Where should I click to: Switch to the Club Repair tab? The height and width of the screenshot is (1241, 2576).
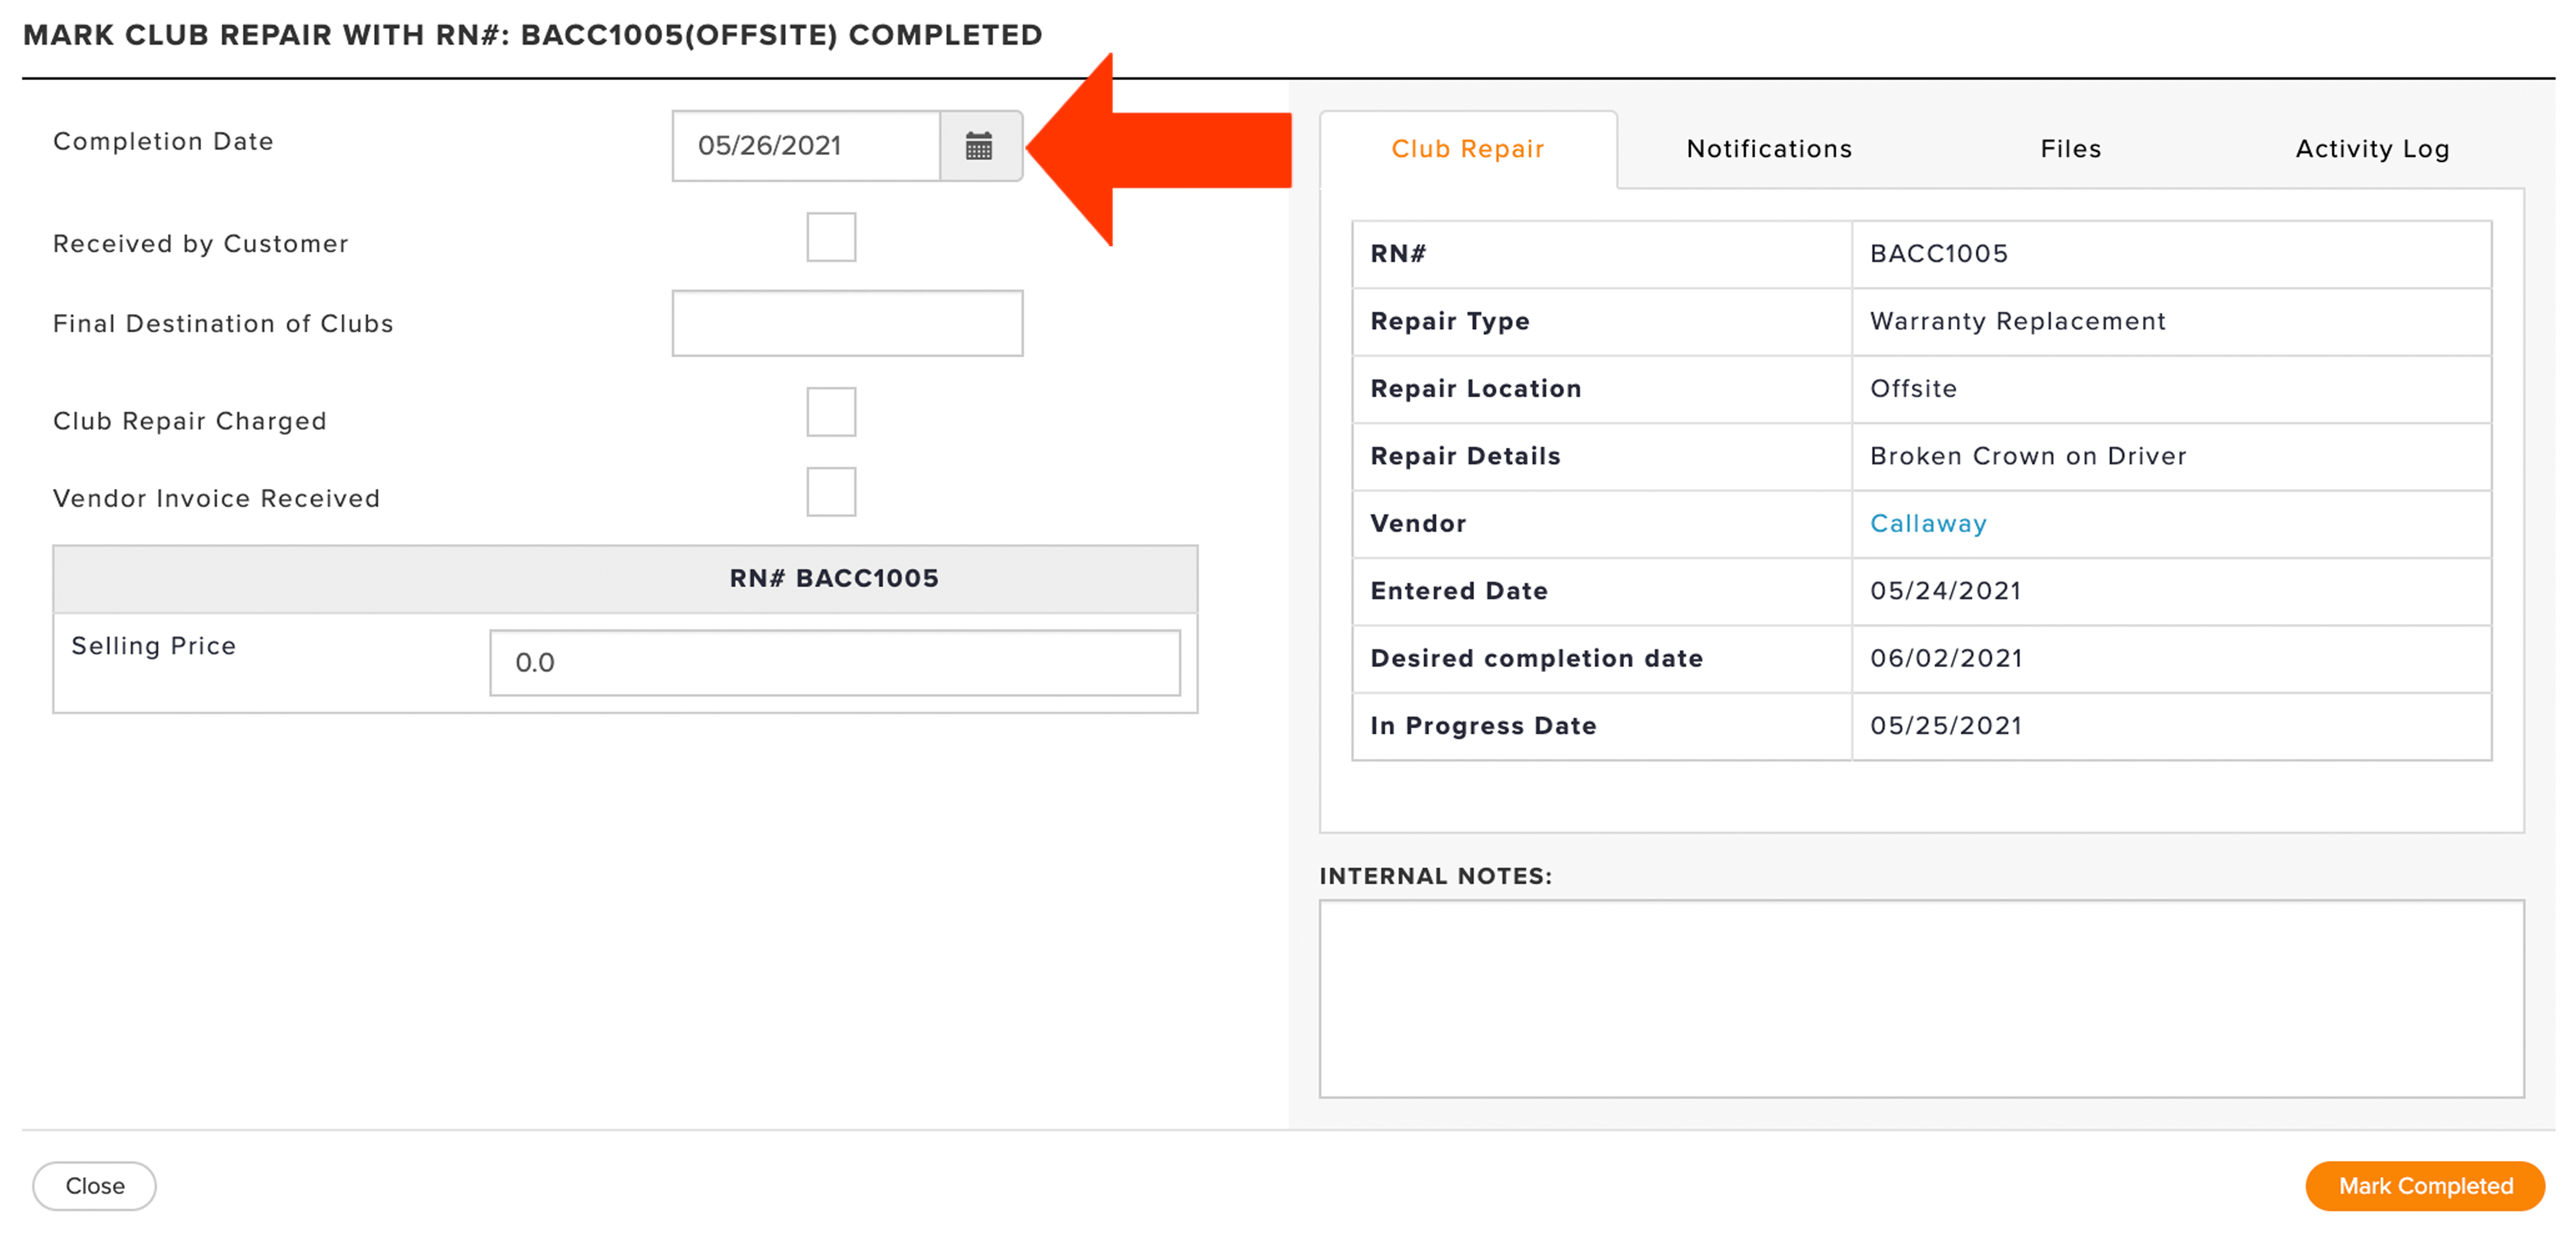[1467, 149]
